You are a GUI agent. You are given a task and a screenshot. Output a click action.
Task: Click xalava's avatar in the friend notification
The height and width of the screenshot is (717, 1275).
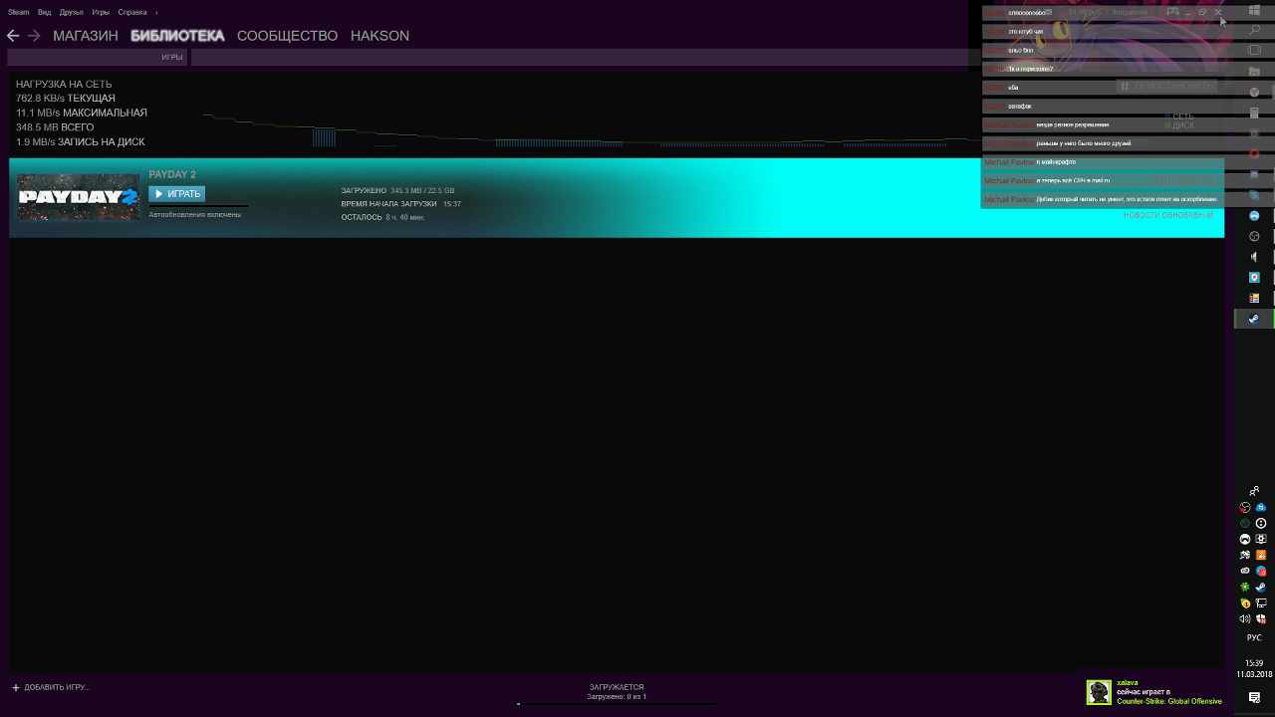[1099, 692]
